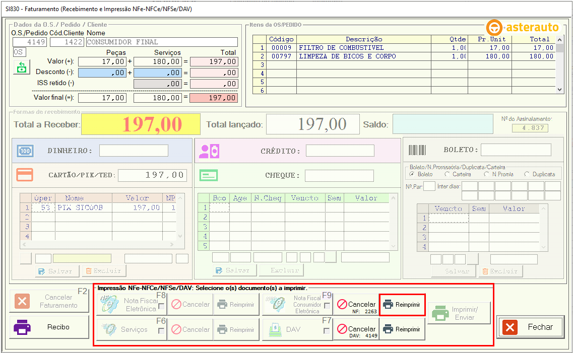This screenshot has width=574, height=353.
Task: Tick the NFC-e F9 checkbox
Action: pos(327,306)
